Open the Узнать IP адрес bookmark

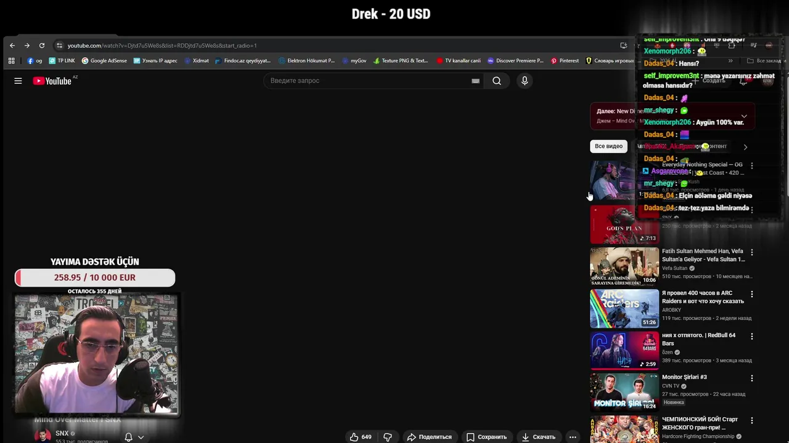coord(155,61)
